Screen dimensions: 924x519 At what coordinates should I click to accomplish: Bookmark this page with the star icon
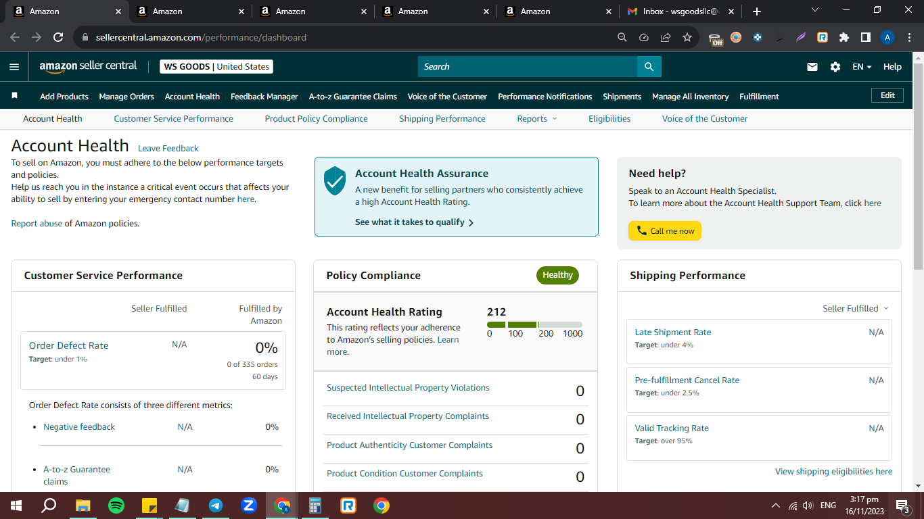(687, 38)
